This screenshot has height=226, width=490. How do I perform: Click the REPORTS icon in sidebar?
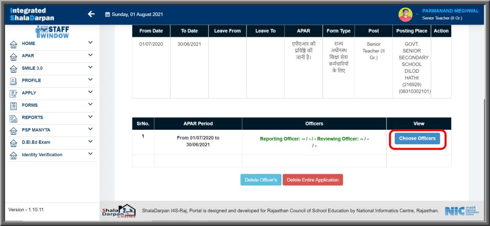[x=13, y=118]
